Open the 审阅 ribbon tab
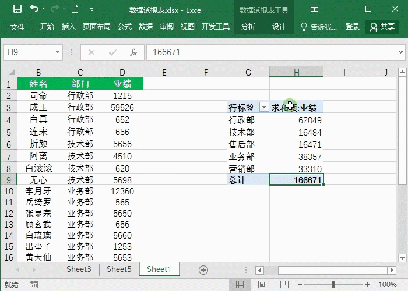Screen dimensions: 408x291 [x=167, y=27]
